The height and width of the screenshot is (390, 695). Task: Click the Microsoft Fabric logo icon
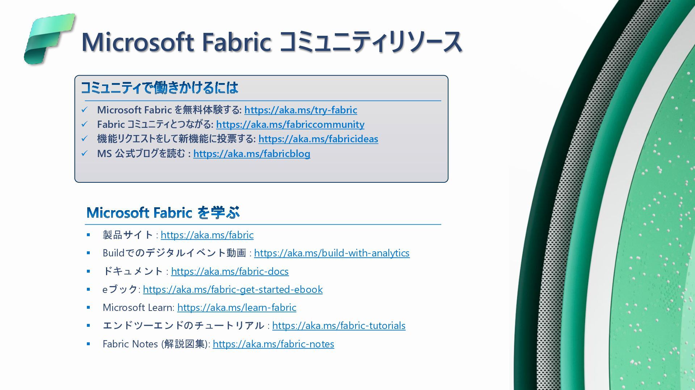click(x=50, y=39)
